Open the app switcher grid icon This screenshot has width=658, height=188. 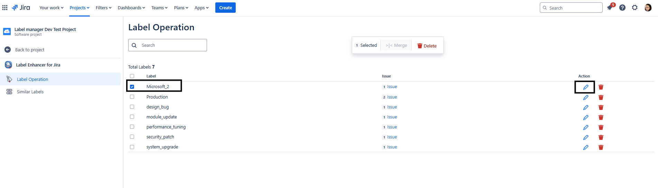5,8
